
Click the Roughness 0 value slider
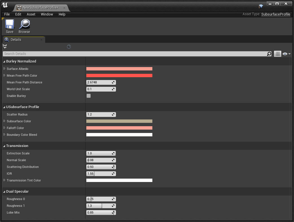tap(101, 199)
